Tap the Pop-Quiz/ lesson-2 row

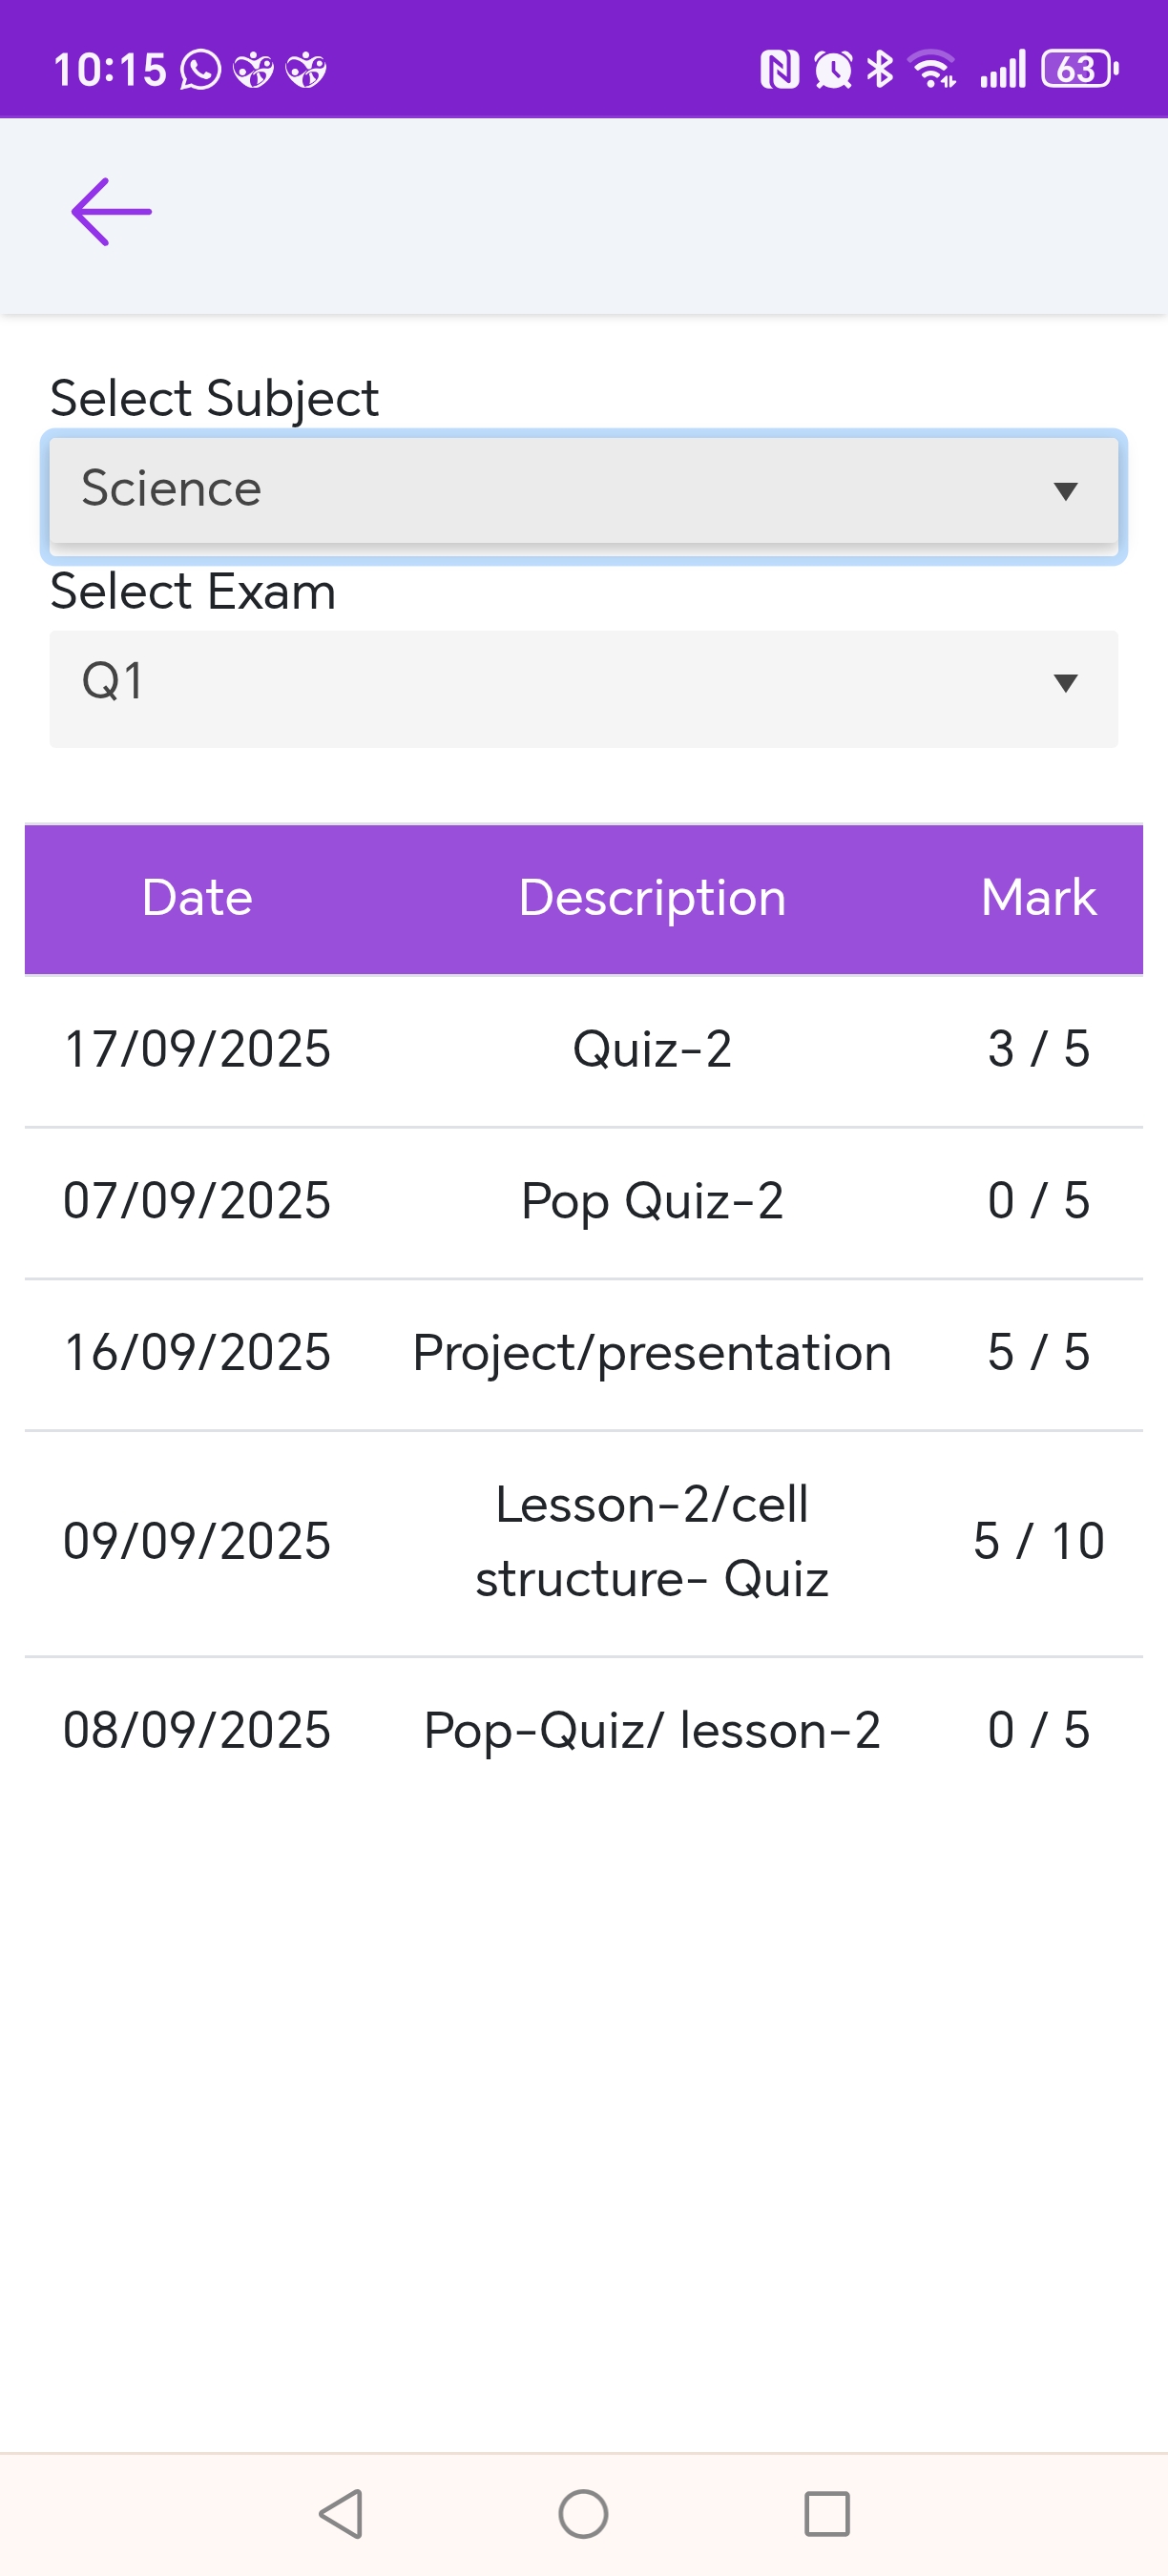652,1730
